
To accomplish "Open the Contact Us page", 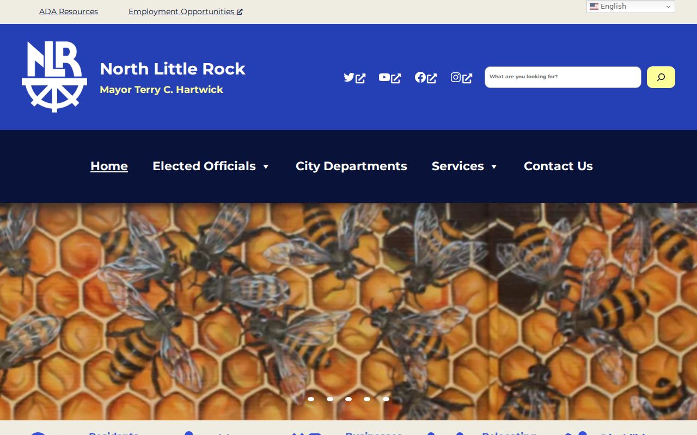I will coord(558,166).
